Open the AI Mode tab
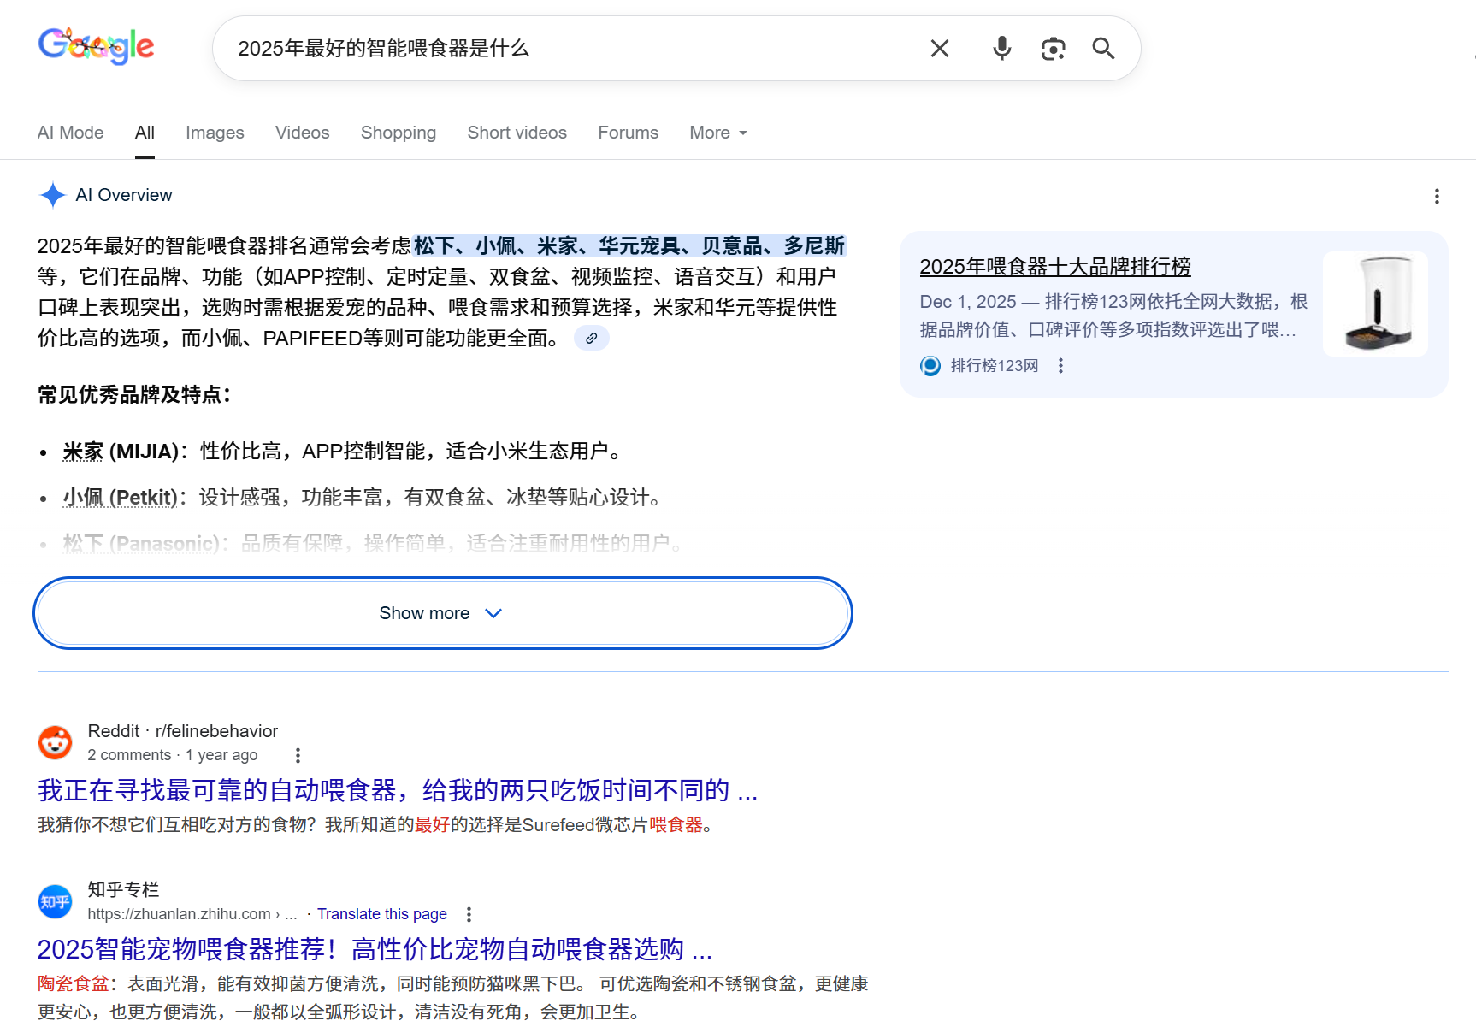Viewport: 1476px width, 1027px height. [70, 133]
